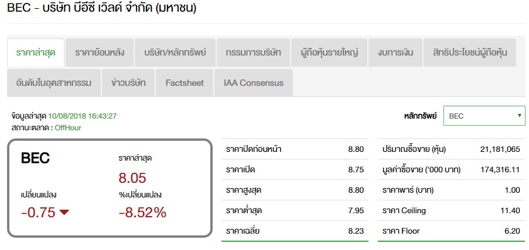This screenshot has height=250, width=529.
Task: Open the บริษัท/หลักทรัพย์ tab
Action: click(175, 53)
